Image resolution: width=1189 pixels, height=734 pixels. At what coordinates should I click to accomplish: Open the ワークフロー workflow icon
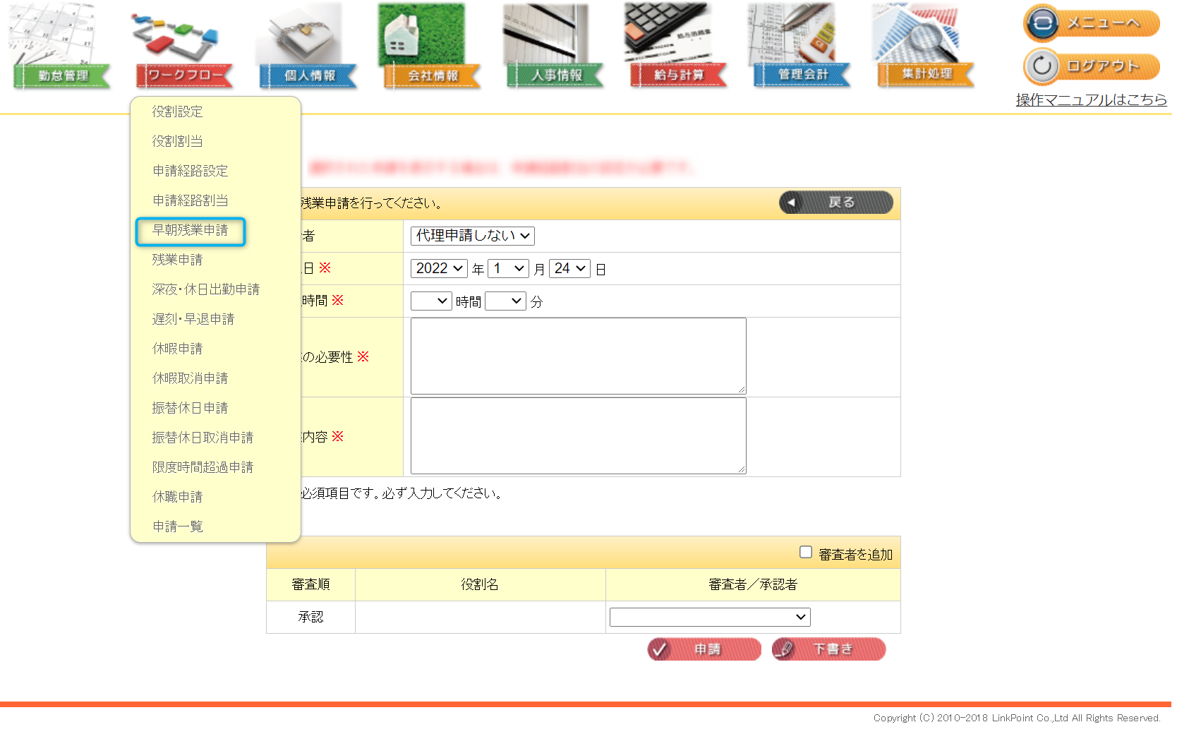(x=184, y=47)
